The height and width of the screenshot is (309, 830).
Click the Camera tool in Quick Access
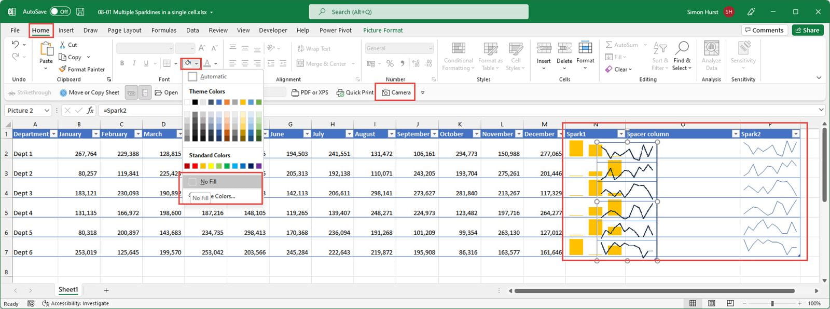click(x=396, y=92)
